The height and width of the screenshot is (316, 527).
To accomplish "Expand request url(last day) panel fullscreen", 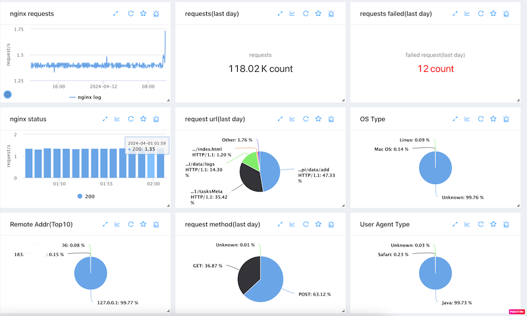I will 280,119.
